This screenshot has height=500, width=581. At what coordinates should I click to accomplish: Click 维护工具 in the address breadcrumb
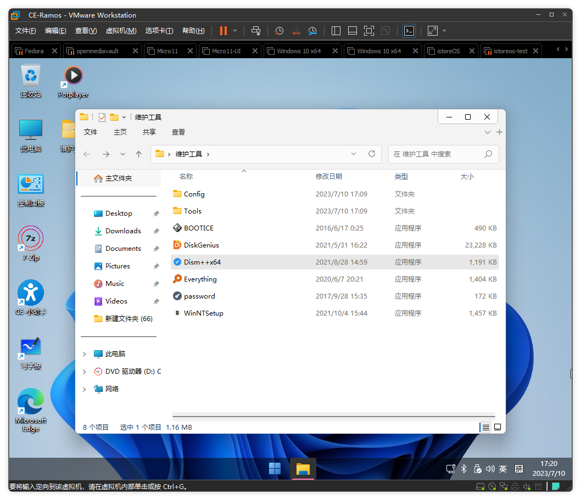[x=188, y=154]
